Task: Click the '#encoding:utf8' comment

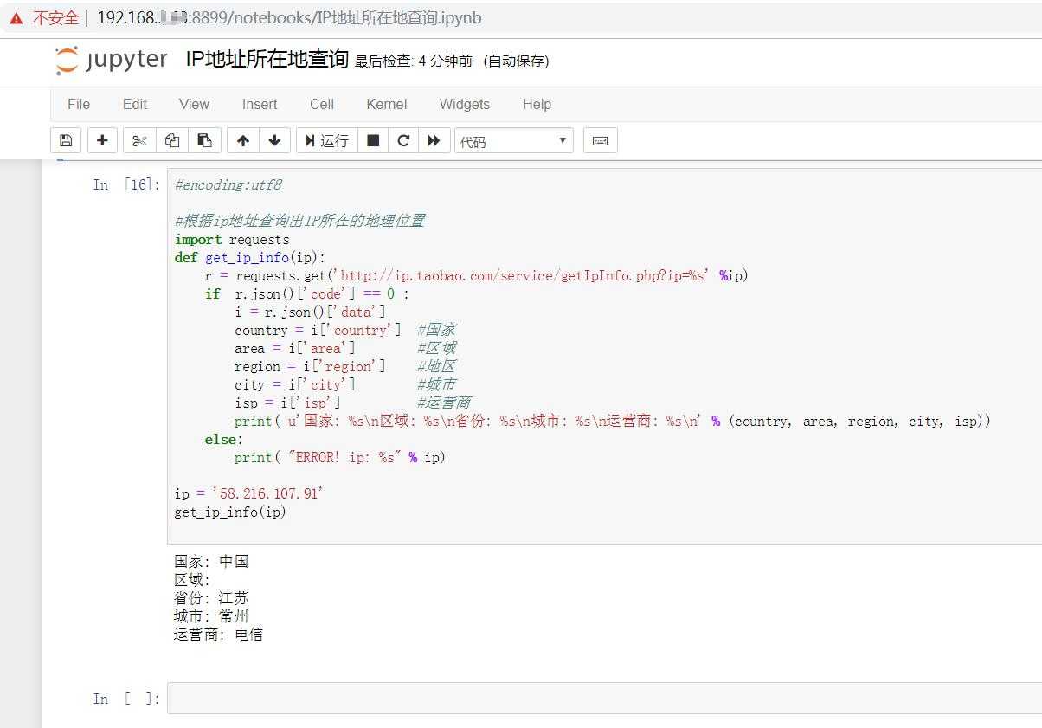Action: [228, 184]
